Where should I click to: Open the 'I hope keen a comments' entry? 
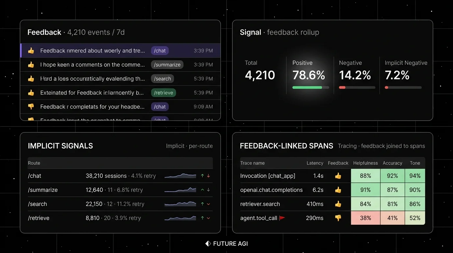click(x=120, y=65)
